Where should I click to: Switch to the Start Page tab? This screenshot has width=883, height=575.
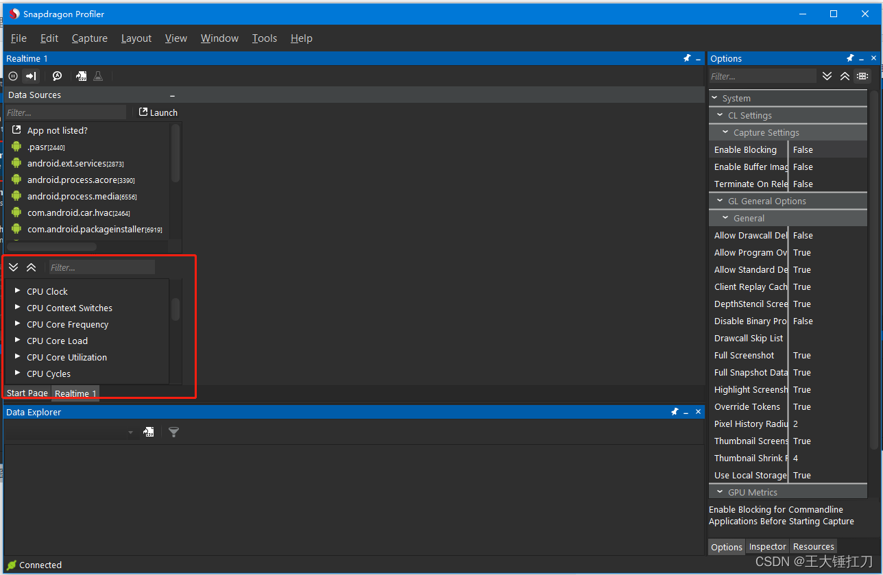tap(27, 393)
